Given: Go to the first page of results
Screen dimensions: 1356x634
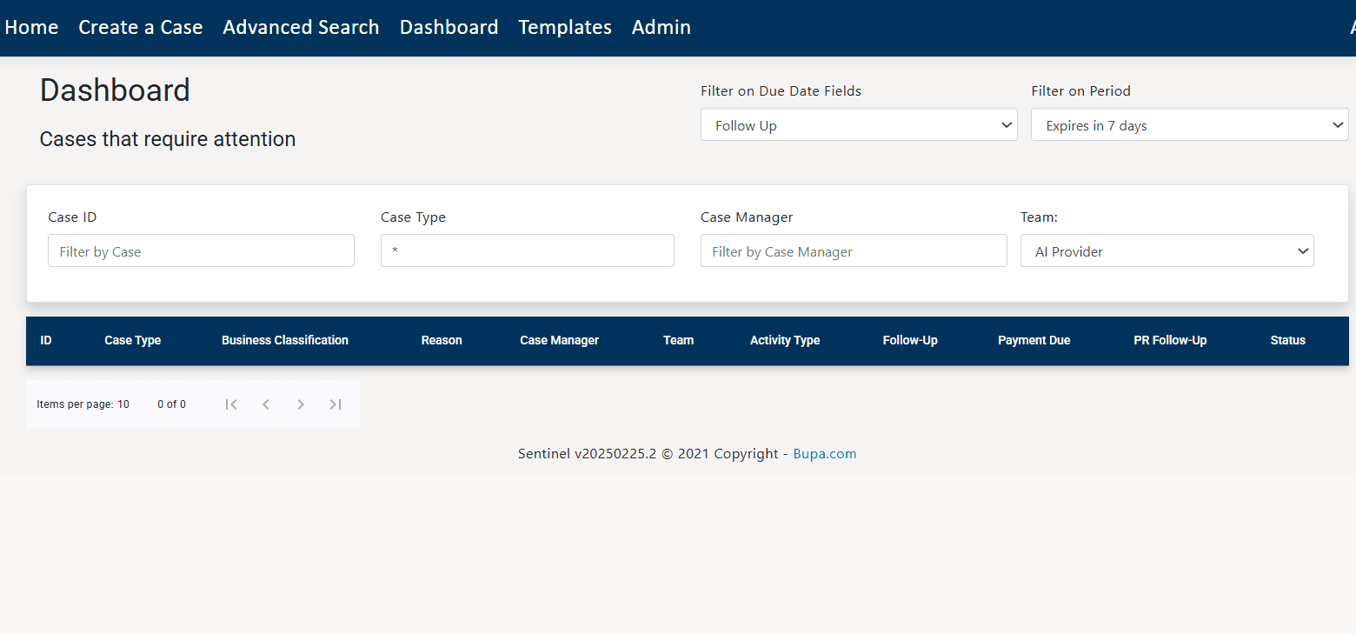Looking at the screenshot, I should tap(230, 404).
